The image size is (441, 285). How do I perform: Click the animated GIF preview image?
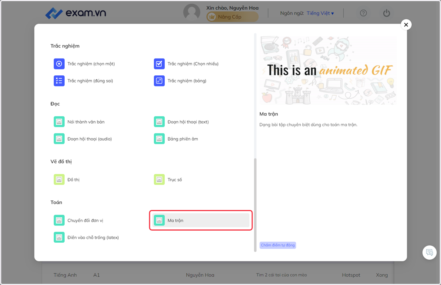pyautogui.click(x=328, y=70)
